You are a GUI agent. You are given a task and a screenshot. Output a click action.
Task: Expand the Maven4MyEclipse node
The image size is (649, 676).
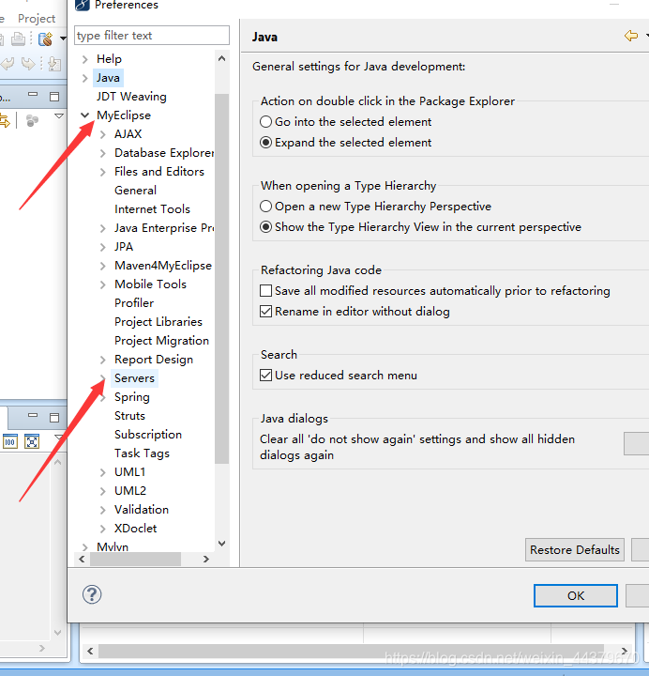[x=102, y=266]
